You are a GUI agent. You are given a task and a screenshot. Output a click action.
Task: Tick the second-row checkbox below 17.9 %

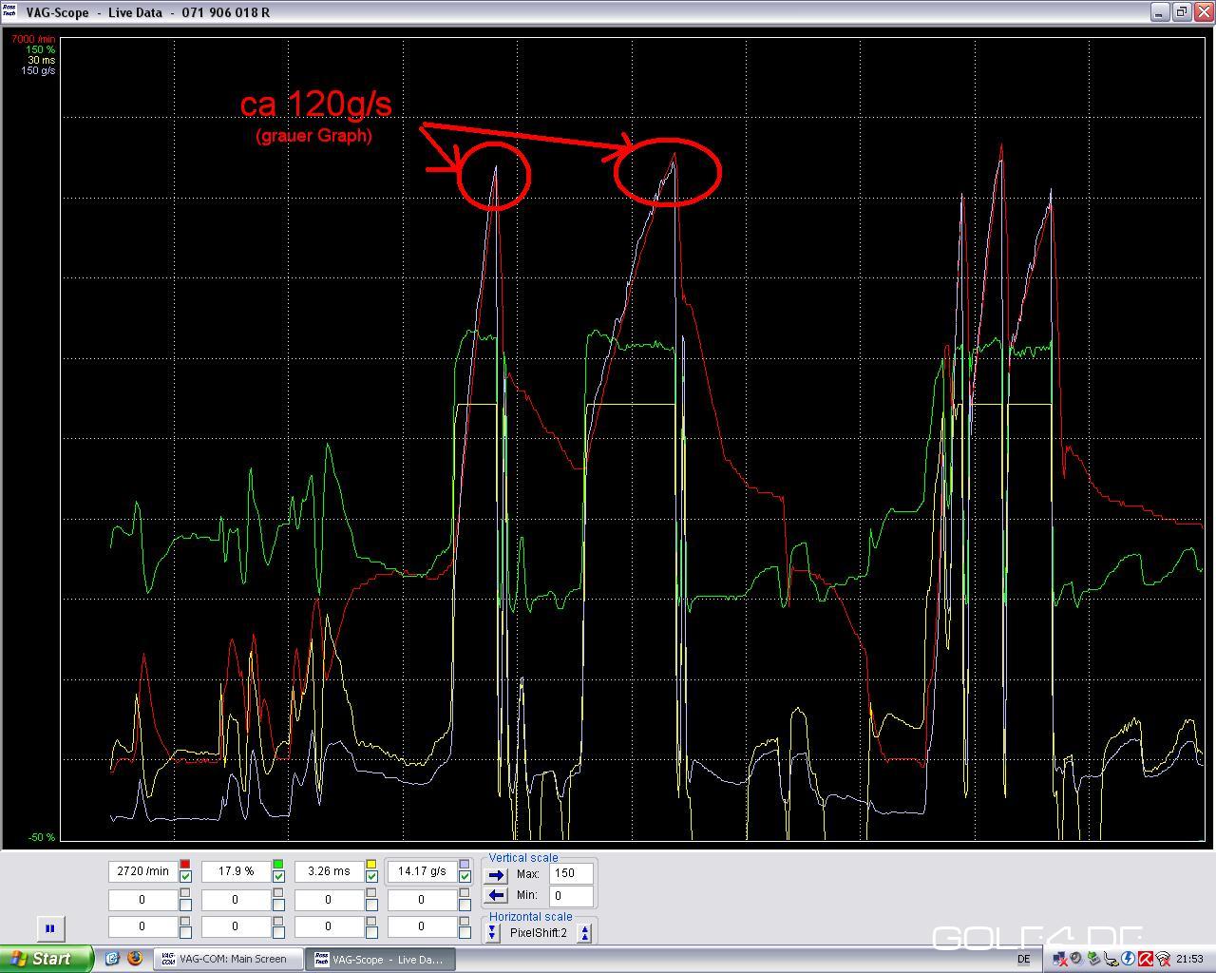point(278,904)
